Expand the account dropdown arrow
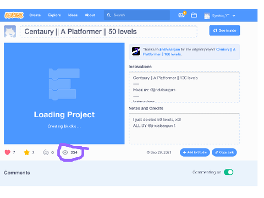Viewport: 264px width, 198px height. click(x=234, y=15)
